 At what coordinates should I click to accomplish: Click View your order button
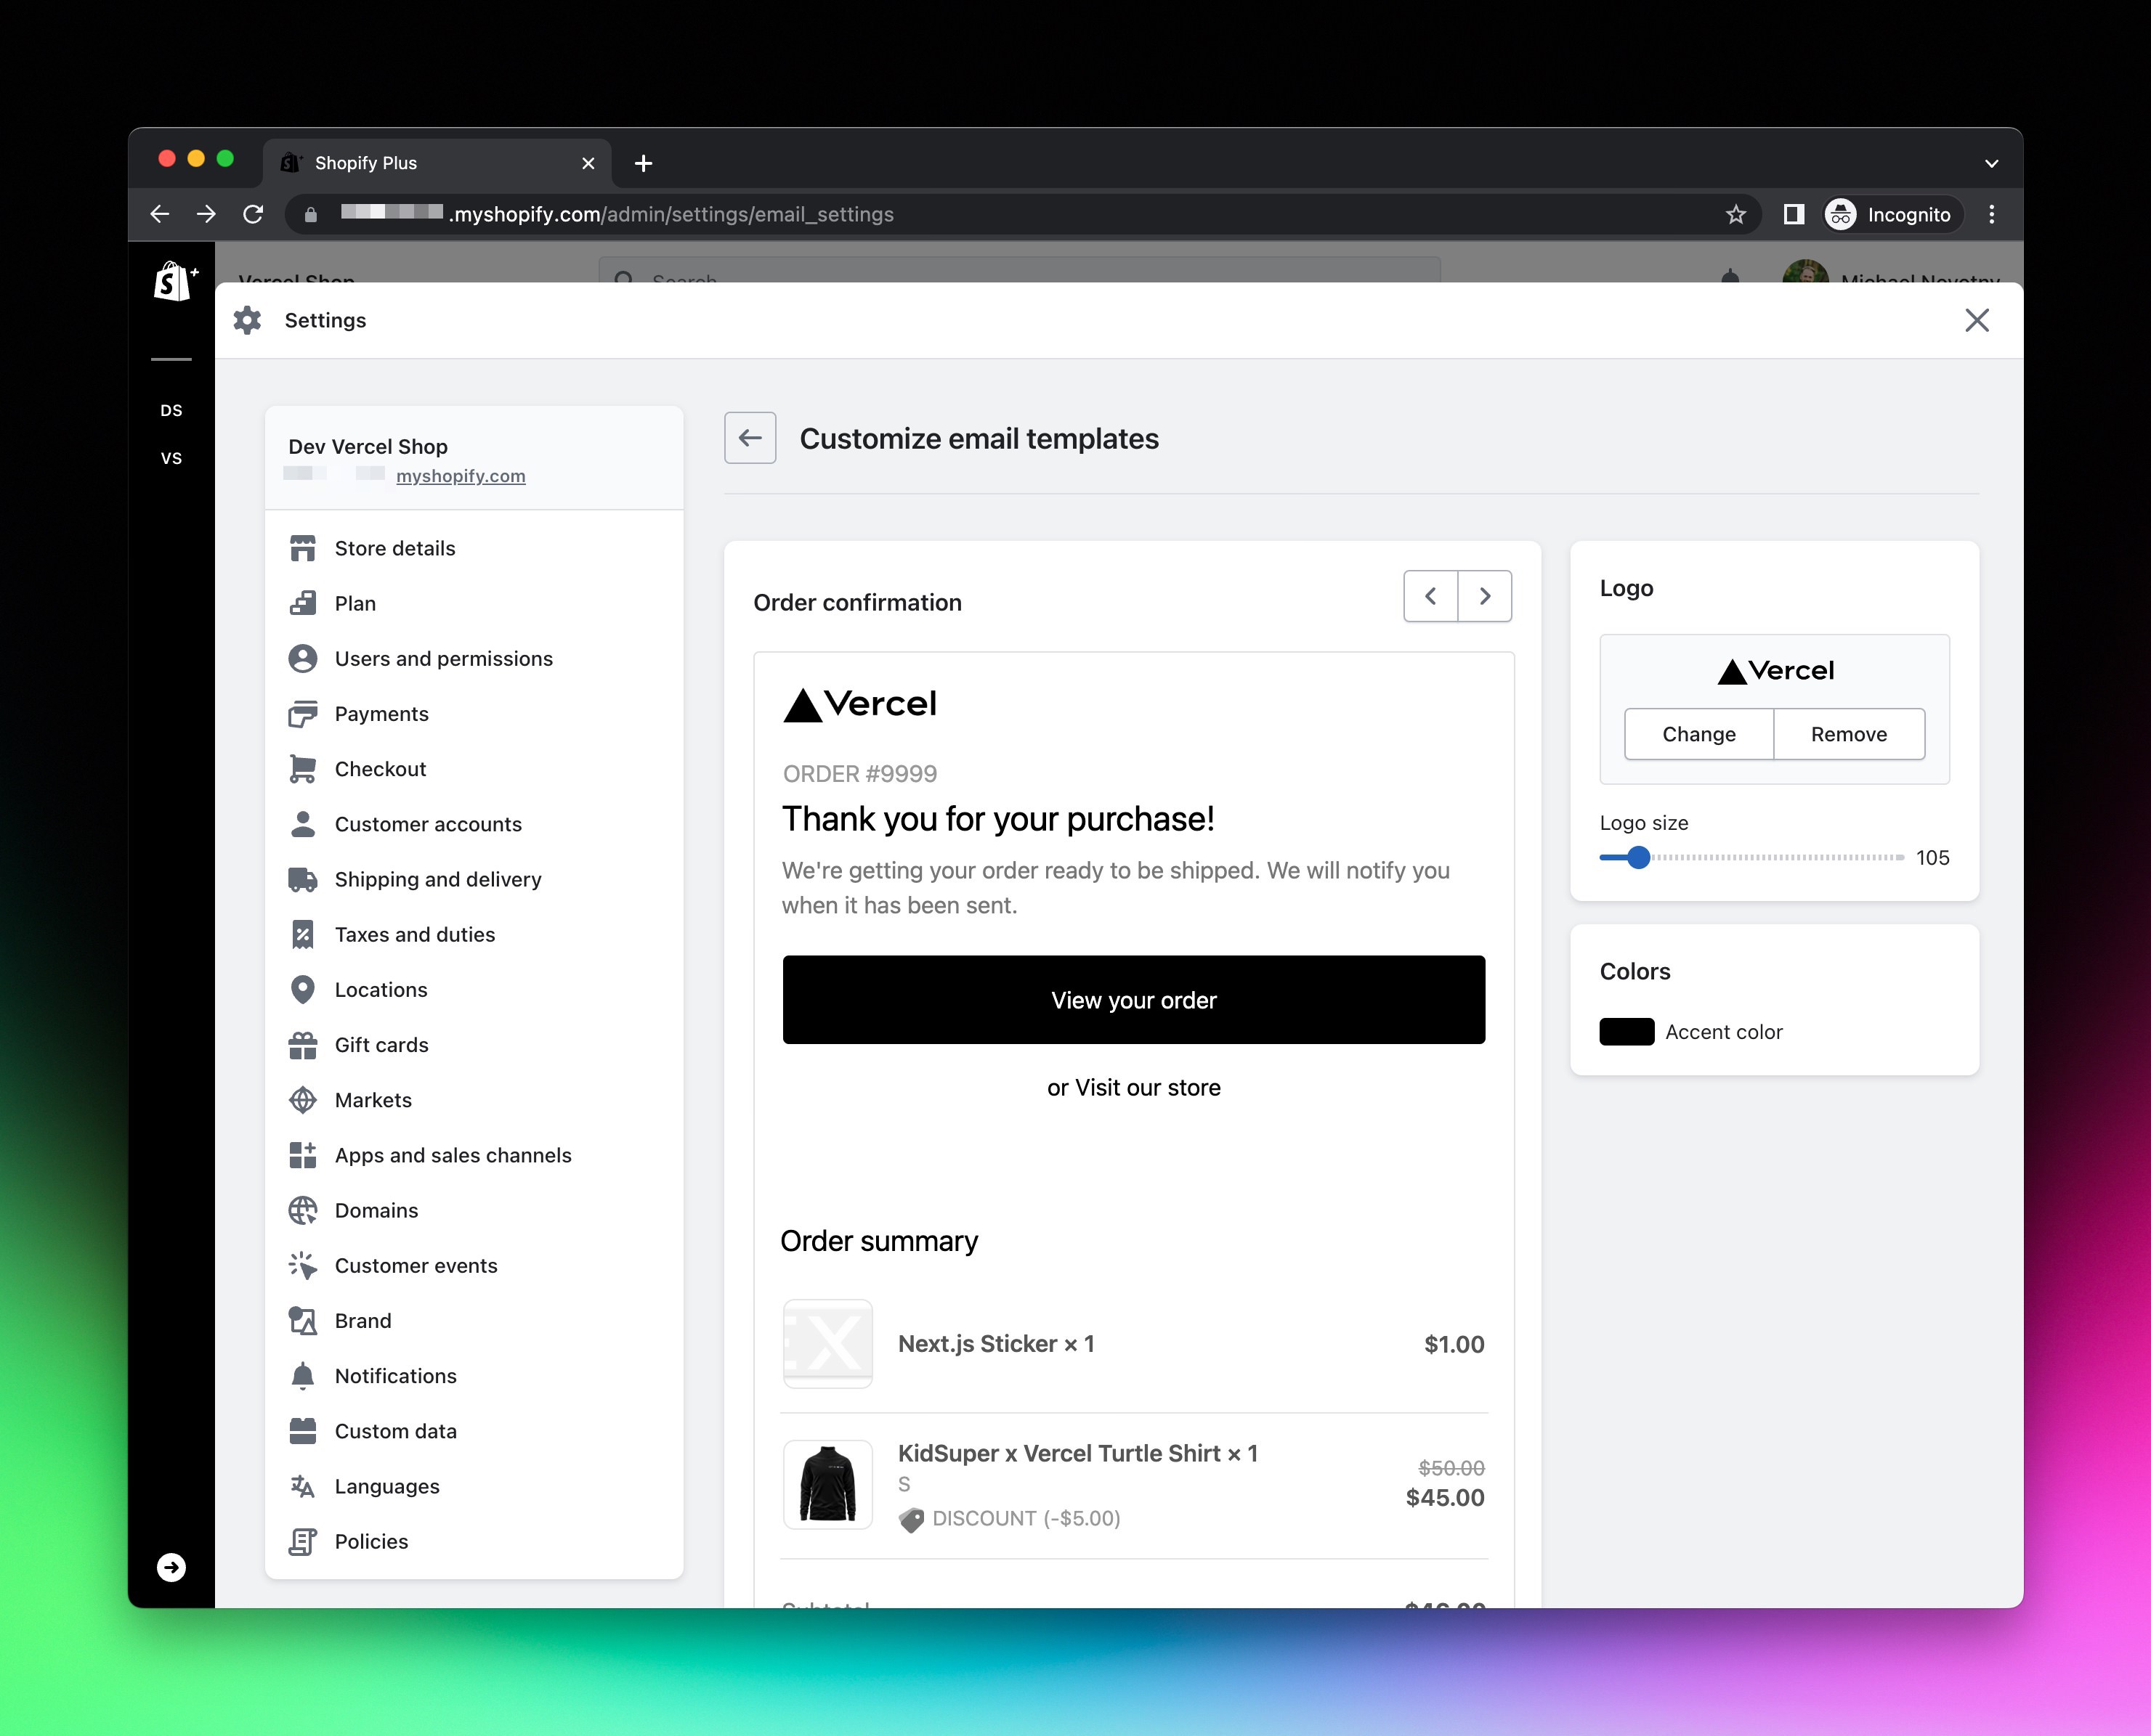pyautogui.click(x=1133, y=999)
